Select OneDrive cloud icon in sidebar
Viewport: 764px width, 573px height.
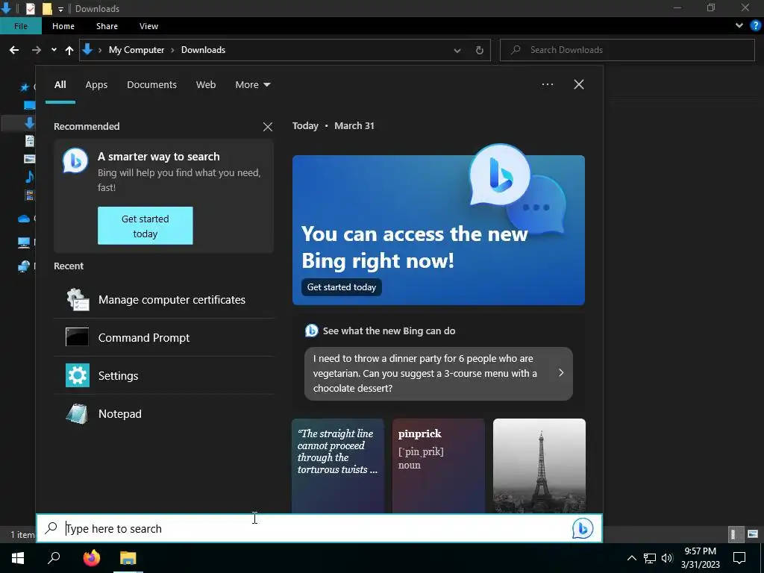24,219
